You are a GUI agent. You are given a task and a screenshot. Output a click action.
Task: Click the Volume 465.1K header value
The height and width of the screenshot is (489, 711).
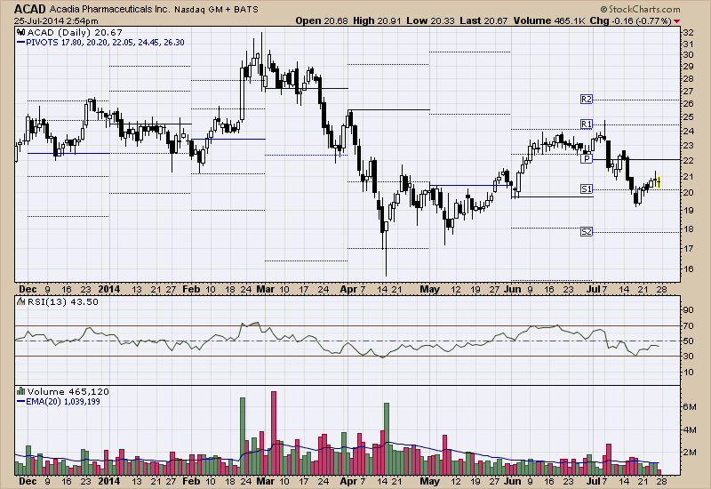tap(550, 20)
